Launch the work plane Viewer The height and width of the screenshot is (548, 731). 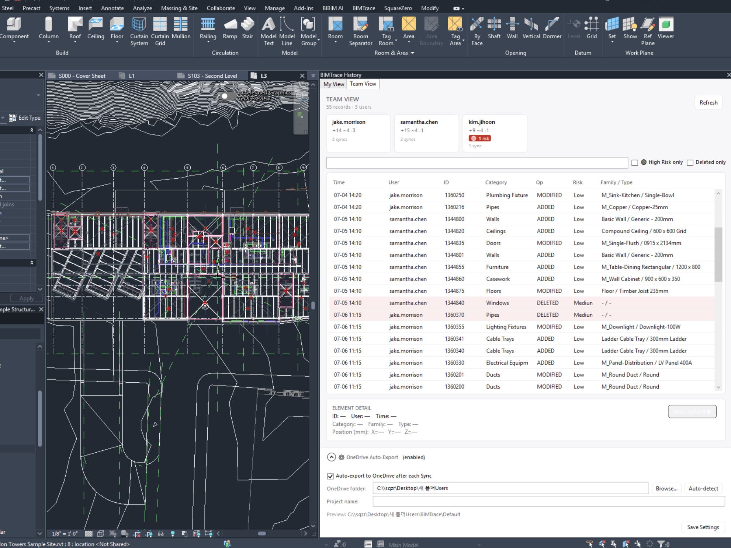point(666,29)
